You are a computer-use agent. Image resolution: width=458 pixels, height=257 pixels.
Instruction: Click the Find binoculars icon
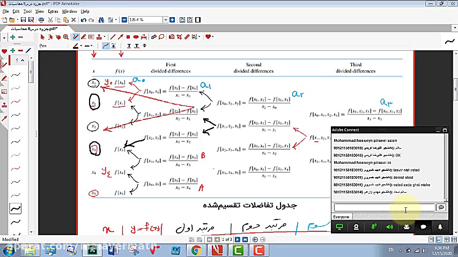pos(101,20)
